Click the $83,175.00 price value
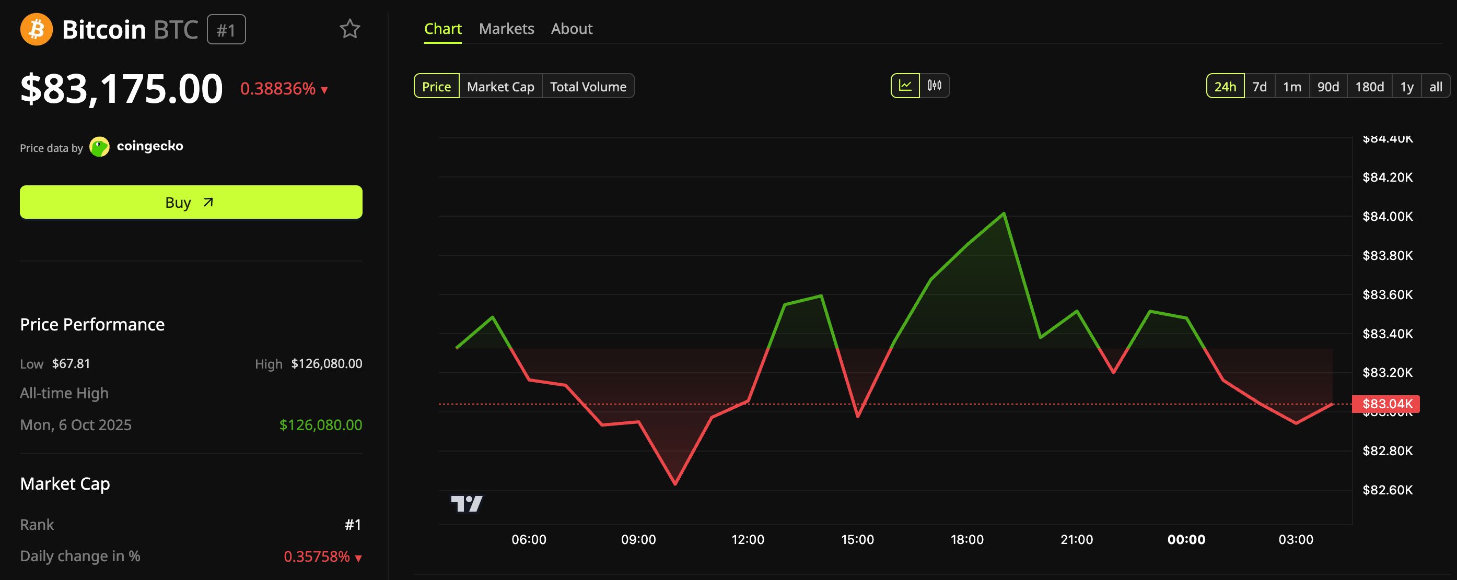 click(x=122, y=89)
